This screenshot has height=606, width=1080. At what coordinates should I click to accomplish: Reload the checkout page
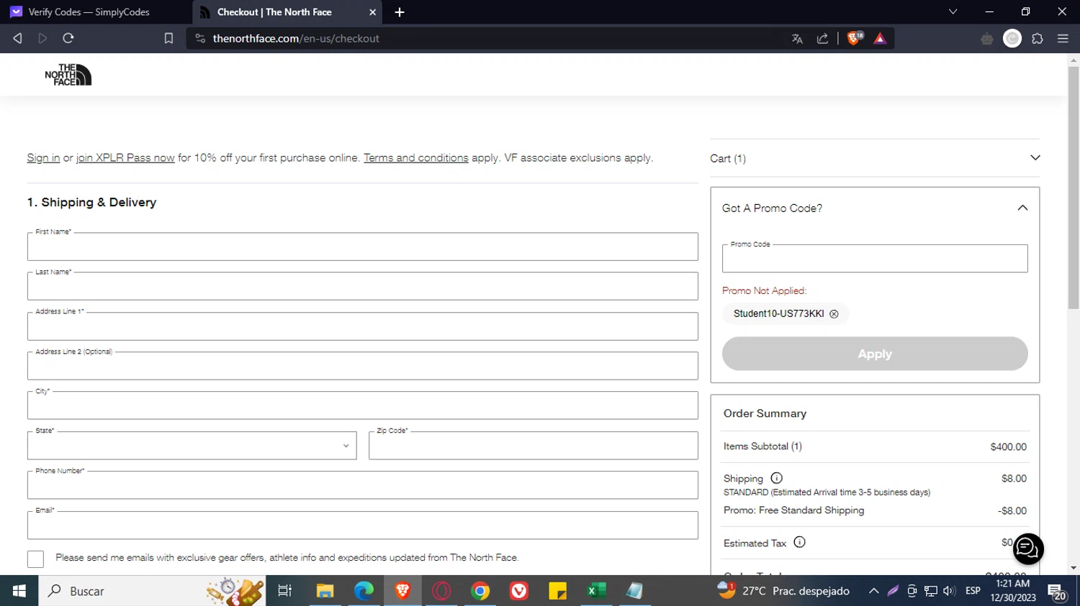68,38
